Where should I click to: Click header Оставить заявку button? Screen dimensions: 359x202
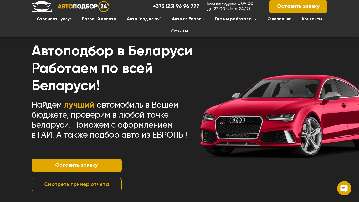(x=298, y=6)
